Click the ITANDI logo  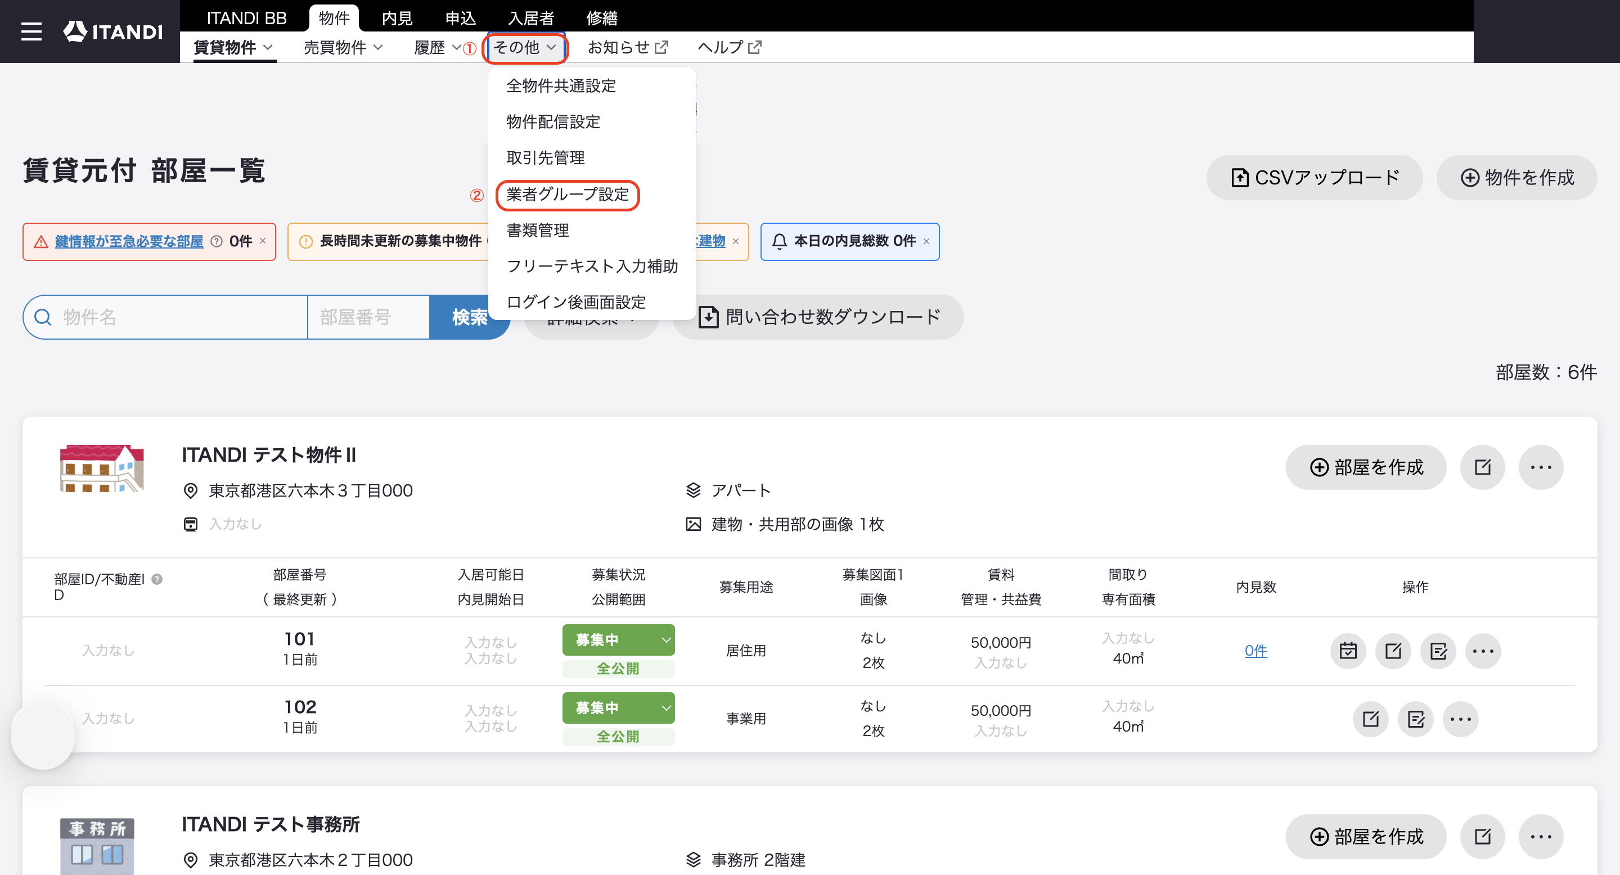(x=112, y=31)
